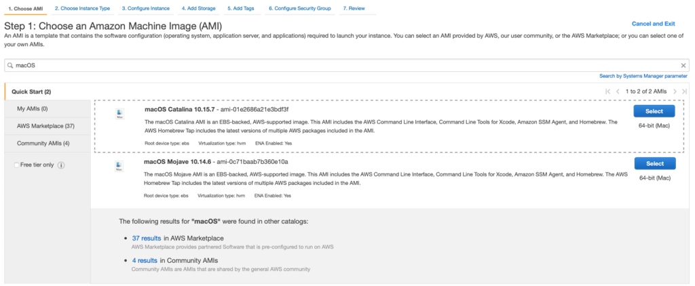Click the Free tier only info icon
The image size is (695, 286).
[x=61, y=165]
